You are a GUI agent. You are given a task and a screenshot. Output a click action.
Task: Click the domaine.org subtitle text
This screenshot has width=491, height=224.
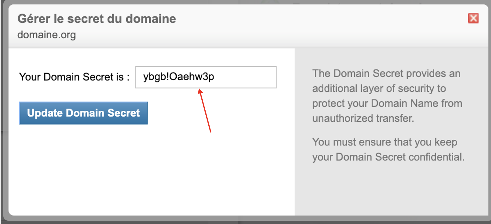coord(47,35)
